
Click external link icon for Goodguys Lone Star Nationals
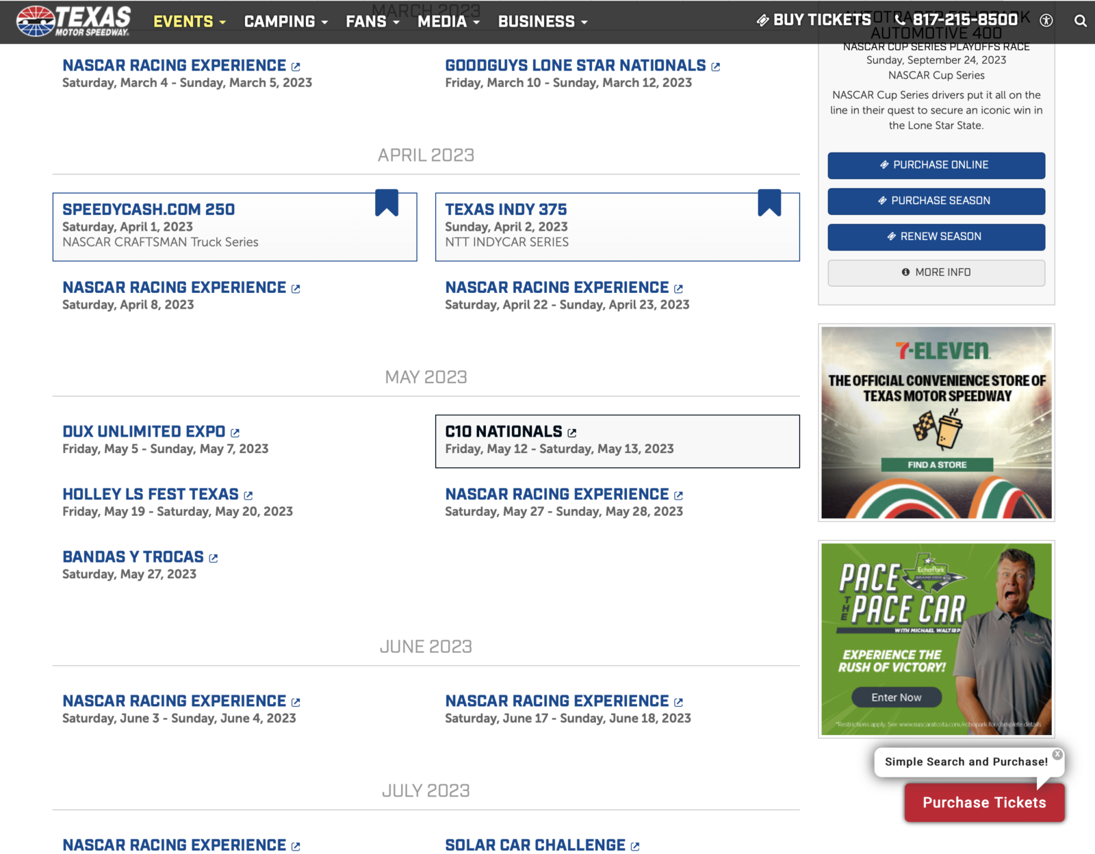point(716,67)
